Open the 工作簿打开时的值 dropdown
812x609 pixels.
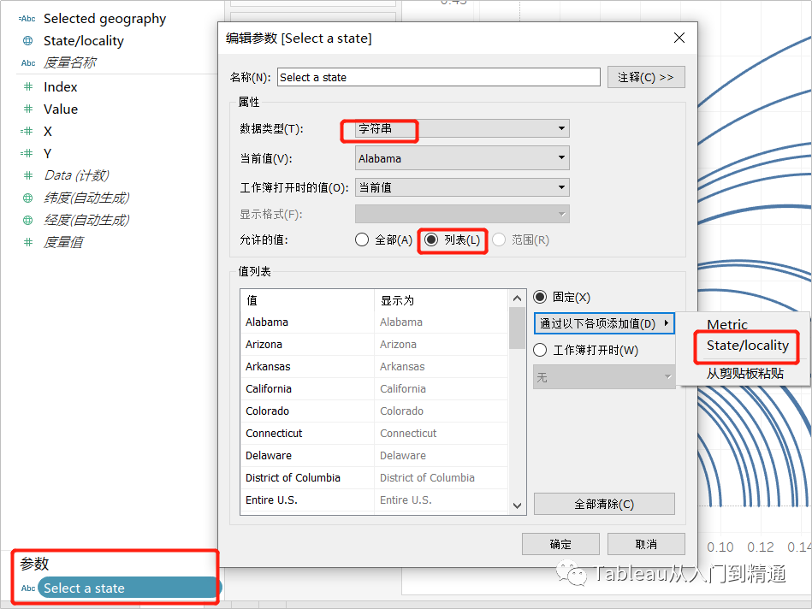coord(462,187)
